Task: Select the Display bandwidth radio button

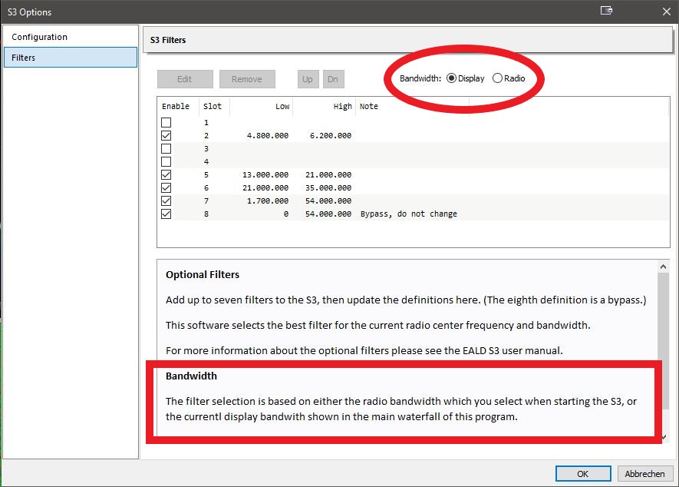Action: click(x=451, y=78)
